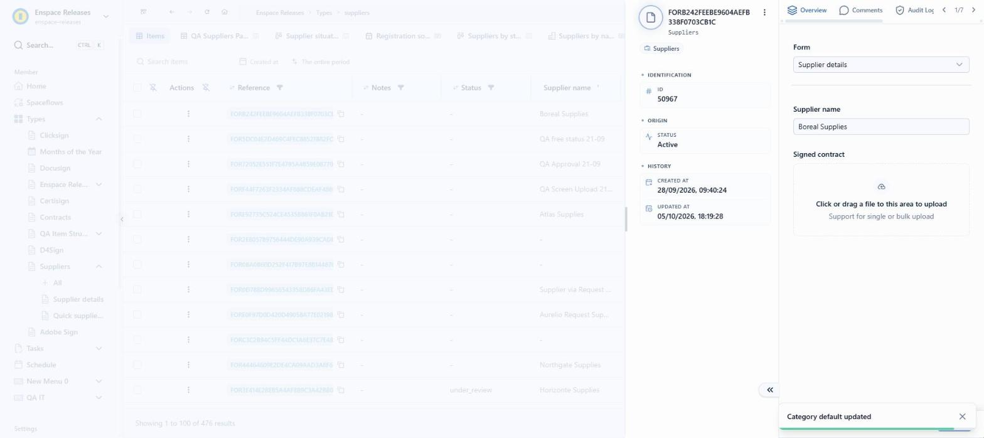Open the Overview tab
984x438 pixels.
click(x=807, y=10)
